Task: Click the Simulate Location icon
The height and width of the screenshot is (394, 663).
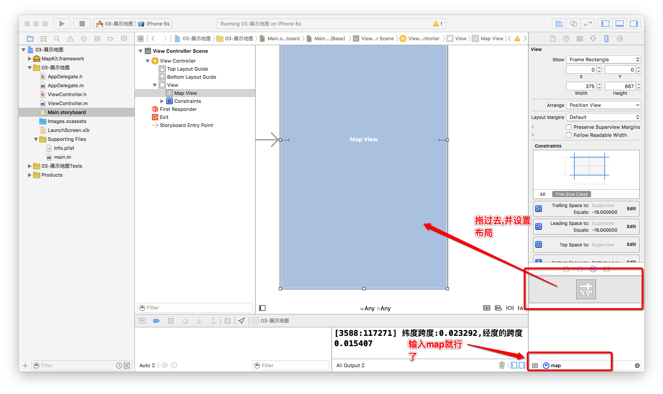Action: pos(242,321)
